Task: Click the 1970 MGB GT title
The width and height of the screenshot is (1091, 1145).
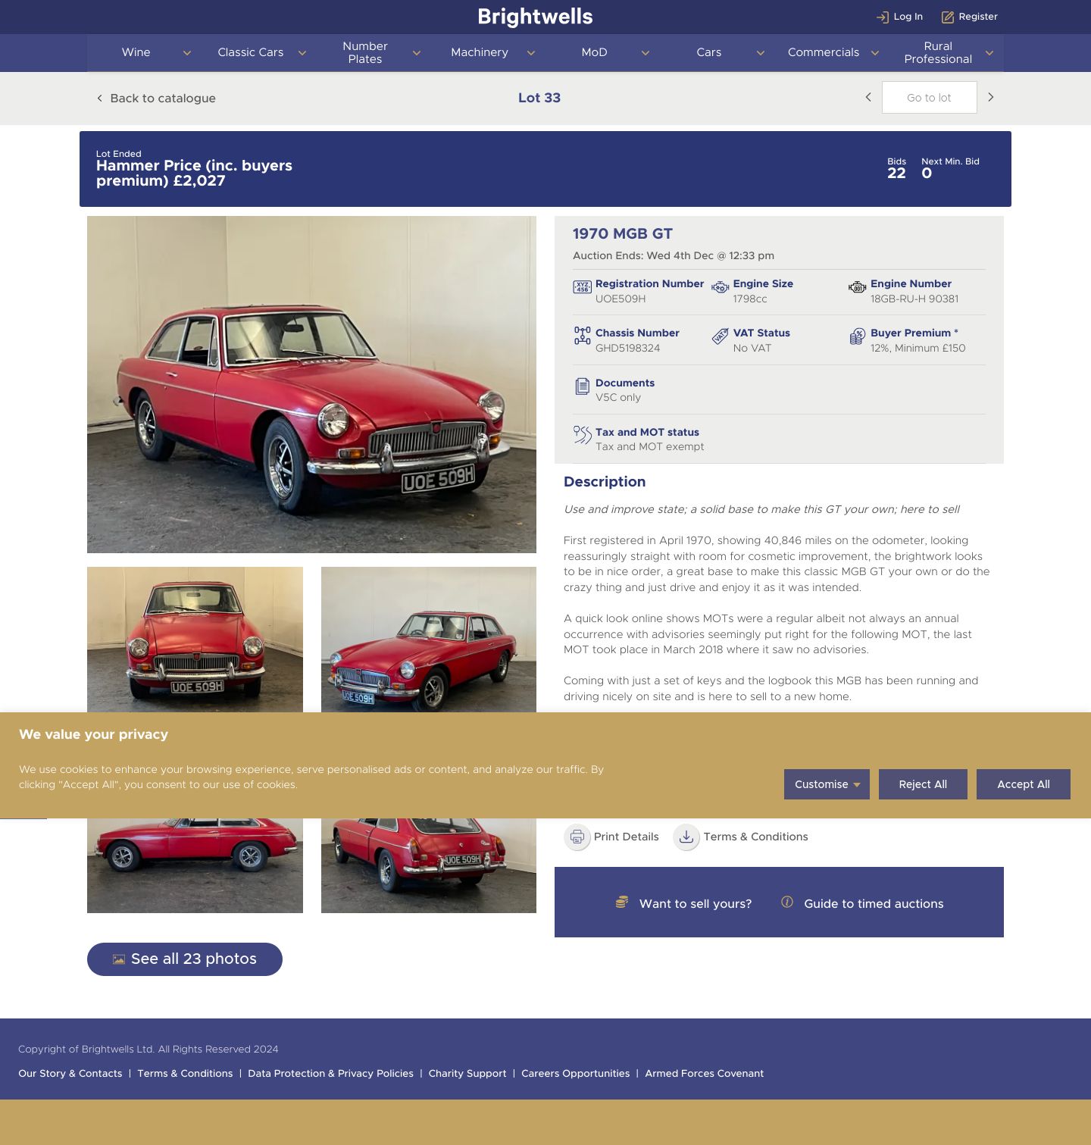Action: click(x=623, y=234)
